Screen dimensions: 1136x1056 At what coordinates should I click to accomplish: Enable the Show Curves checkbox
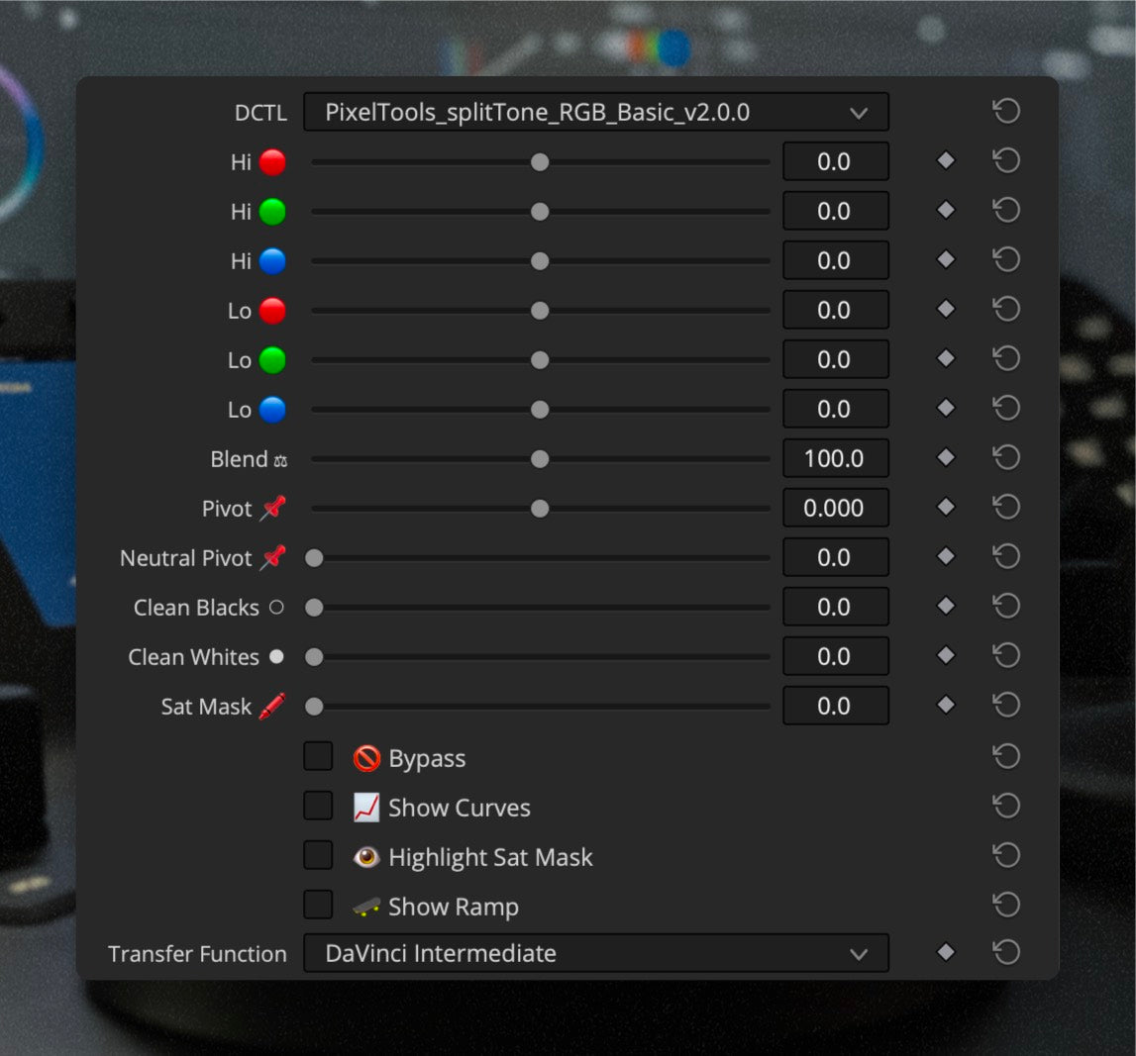click(318, 807)
